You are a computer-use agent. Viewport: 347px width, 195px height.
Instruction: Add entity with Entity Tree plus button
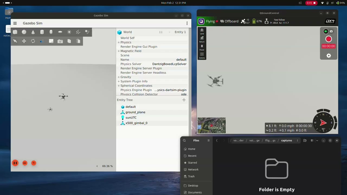(x=184, y=100)
